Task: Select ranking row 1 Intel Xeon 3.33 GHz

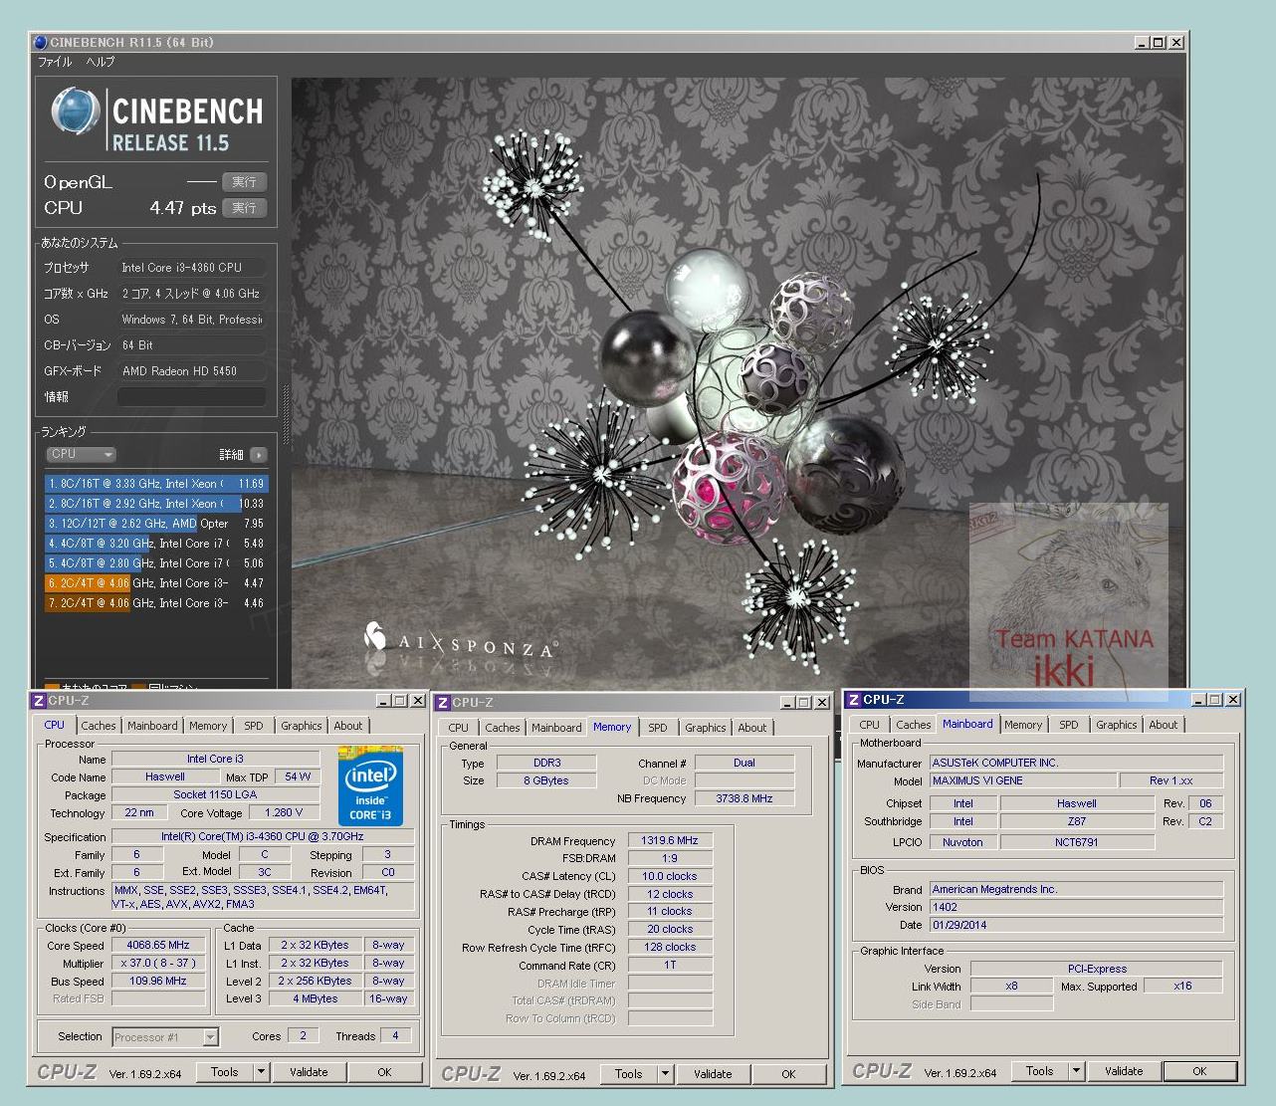Action: pyautogui.click(x=155, y=484)
